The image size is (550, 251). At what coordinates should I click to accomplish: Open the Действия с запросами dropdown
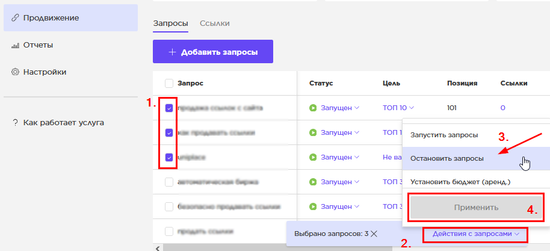[x=475, y=234]
